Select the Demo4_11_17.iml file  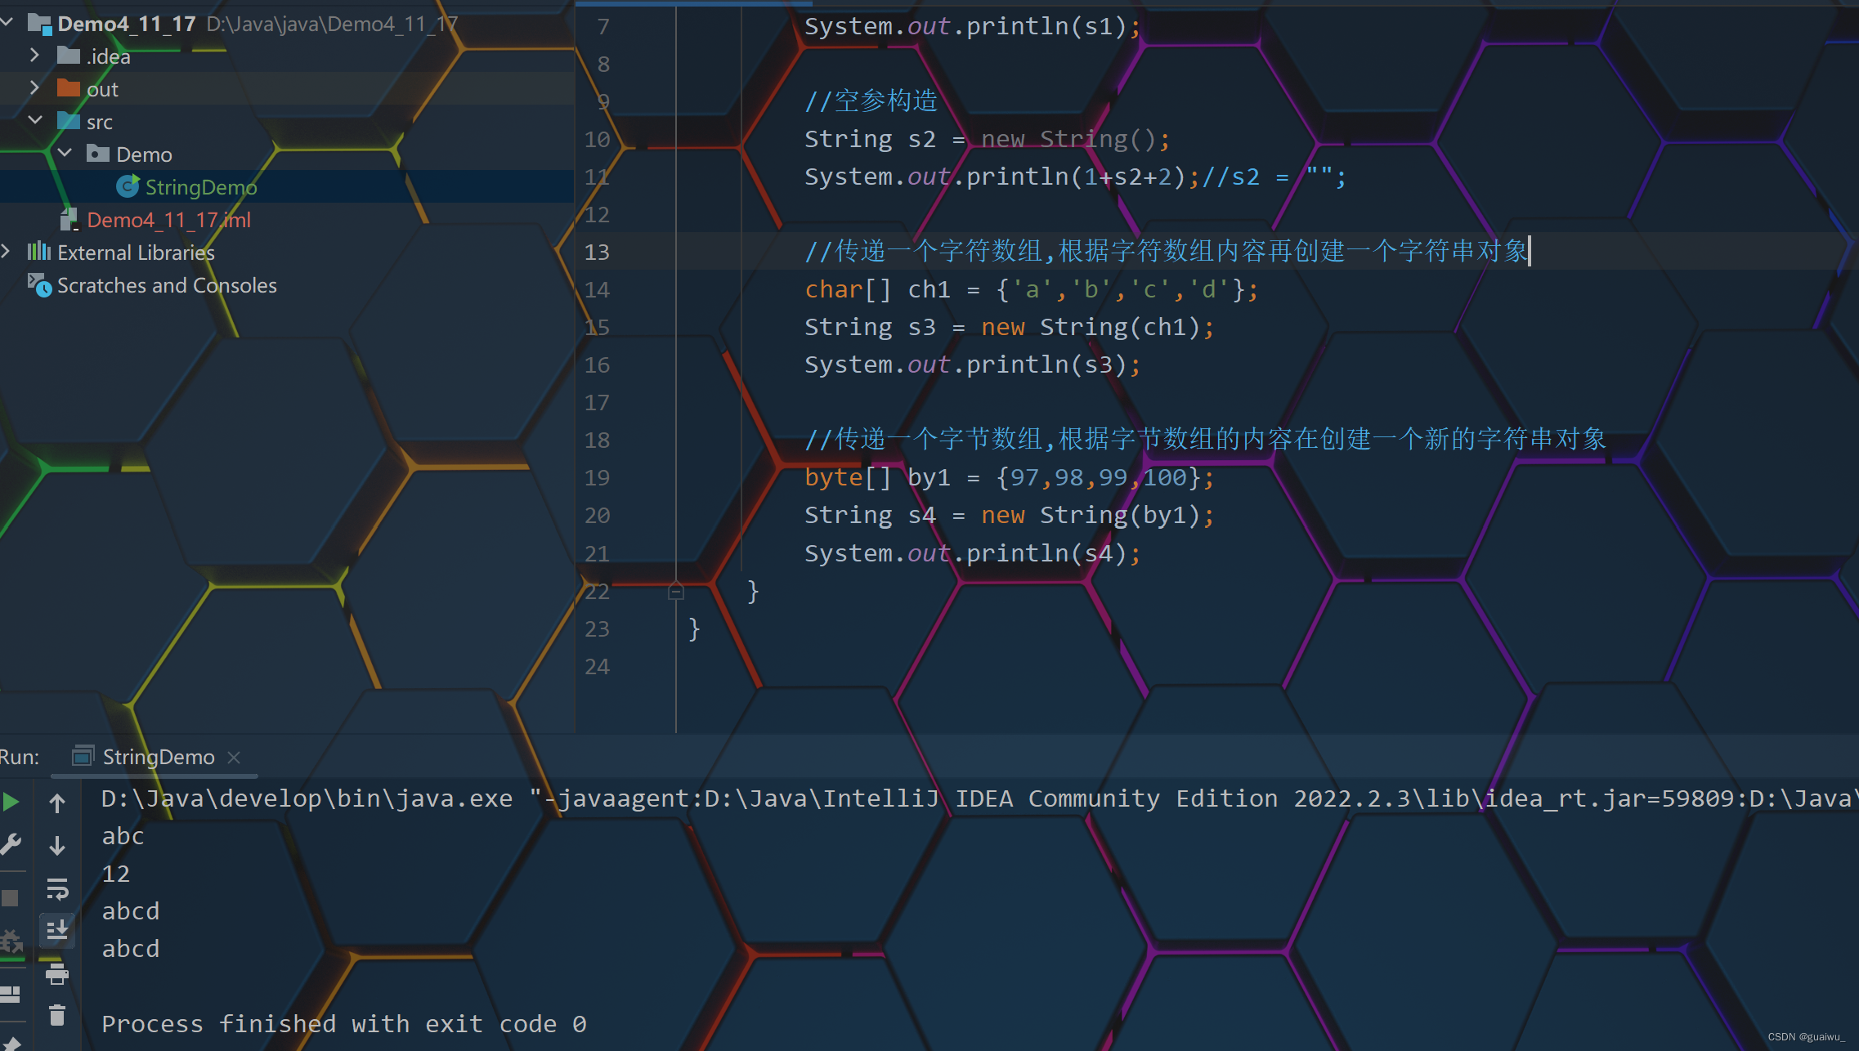[x=168, y=219]
